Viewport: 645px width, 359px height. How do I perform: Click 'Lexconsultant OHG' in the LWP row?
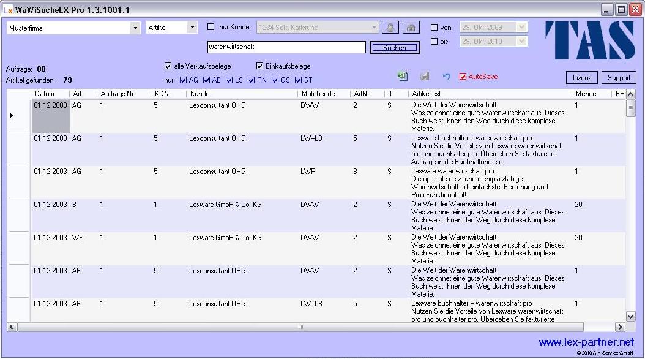(x=217, y=172)
